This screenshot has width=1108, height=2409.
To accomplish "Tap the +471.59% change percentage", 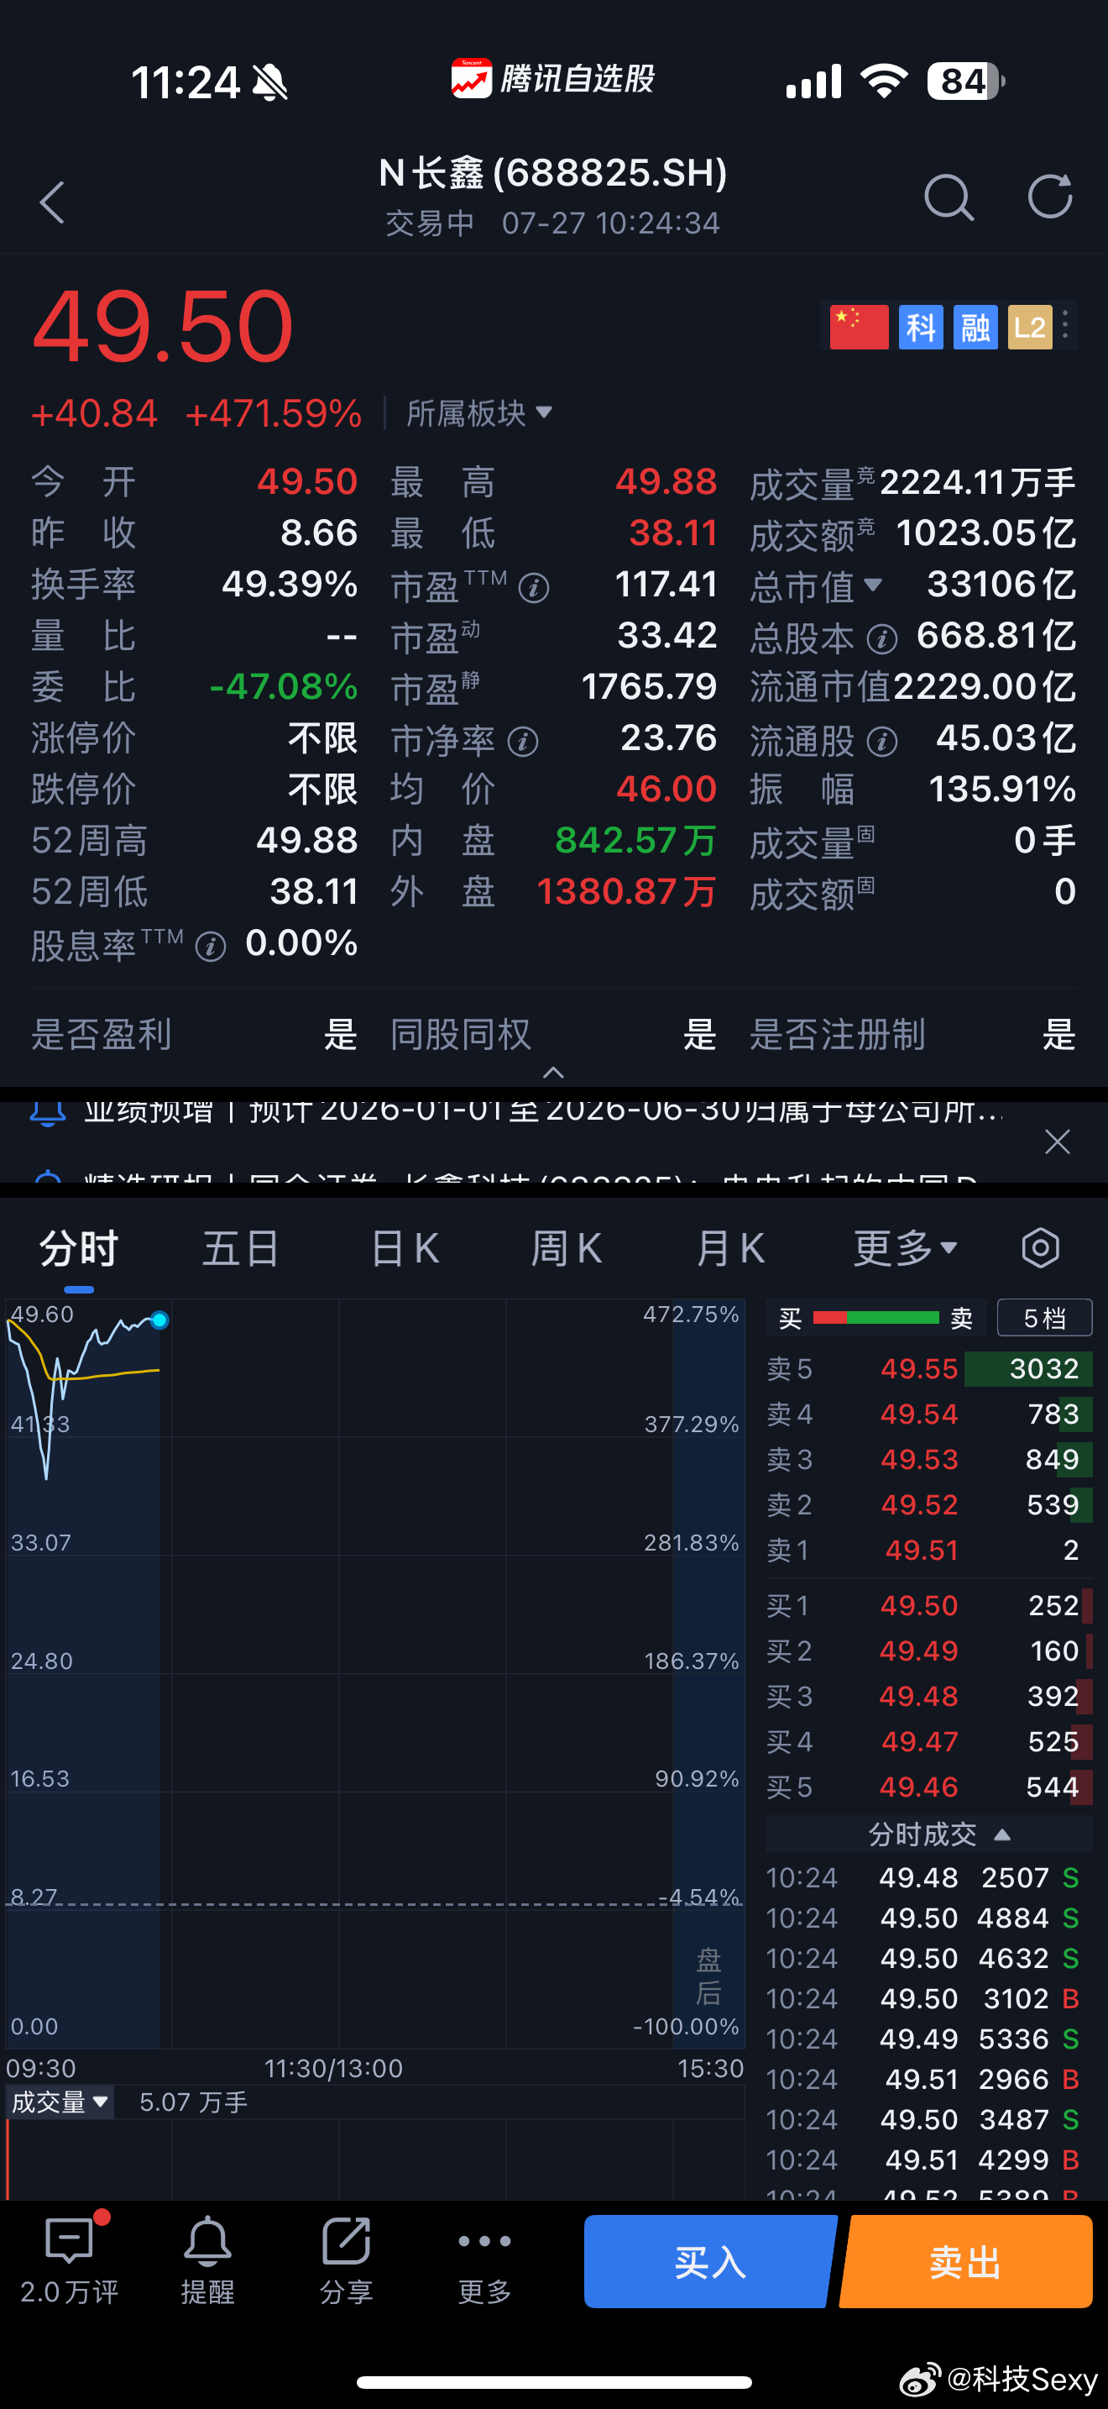I will pyautogui.click(x=273, y=412).
